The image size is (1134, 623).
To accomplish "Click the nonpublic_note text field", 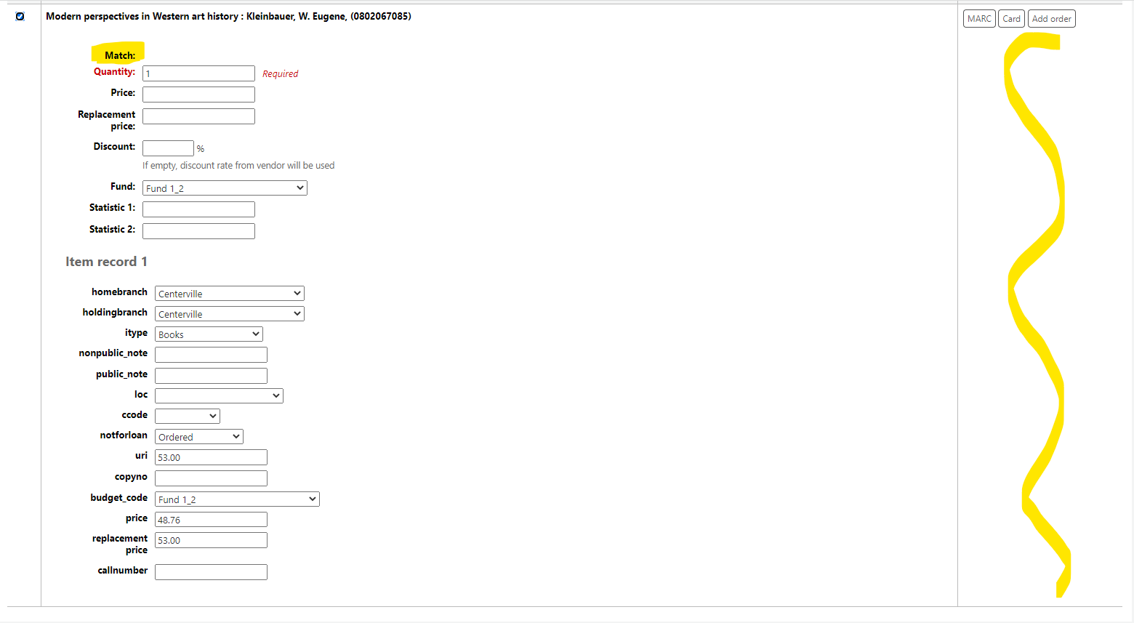I will point(211,355).
